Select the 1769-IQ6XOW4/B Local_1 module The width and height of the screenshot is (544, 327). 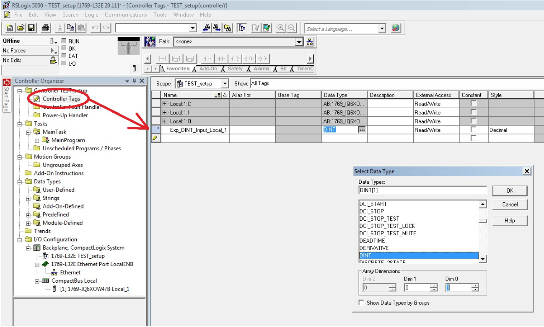95,289
